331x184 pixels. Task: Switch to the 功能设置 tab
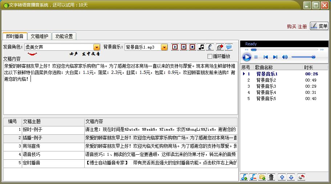click(x=64, y=36)
